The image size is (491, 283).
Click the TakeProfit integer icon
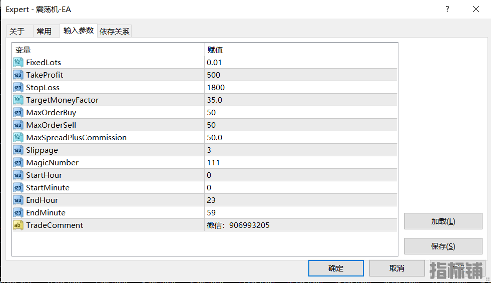click(x=18, y=75)
